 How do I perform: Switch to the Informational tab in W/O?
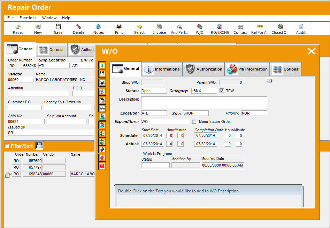tap(162, 69)
